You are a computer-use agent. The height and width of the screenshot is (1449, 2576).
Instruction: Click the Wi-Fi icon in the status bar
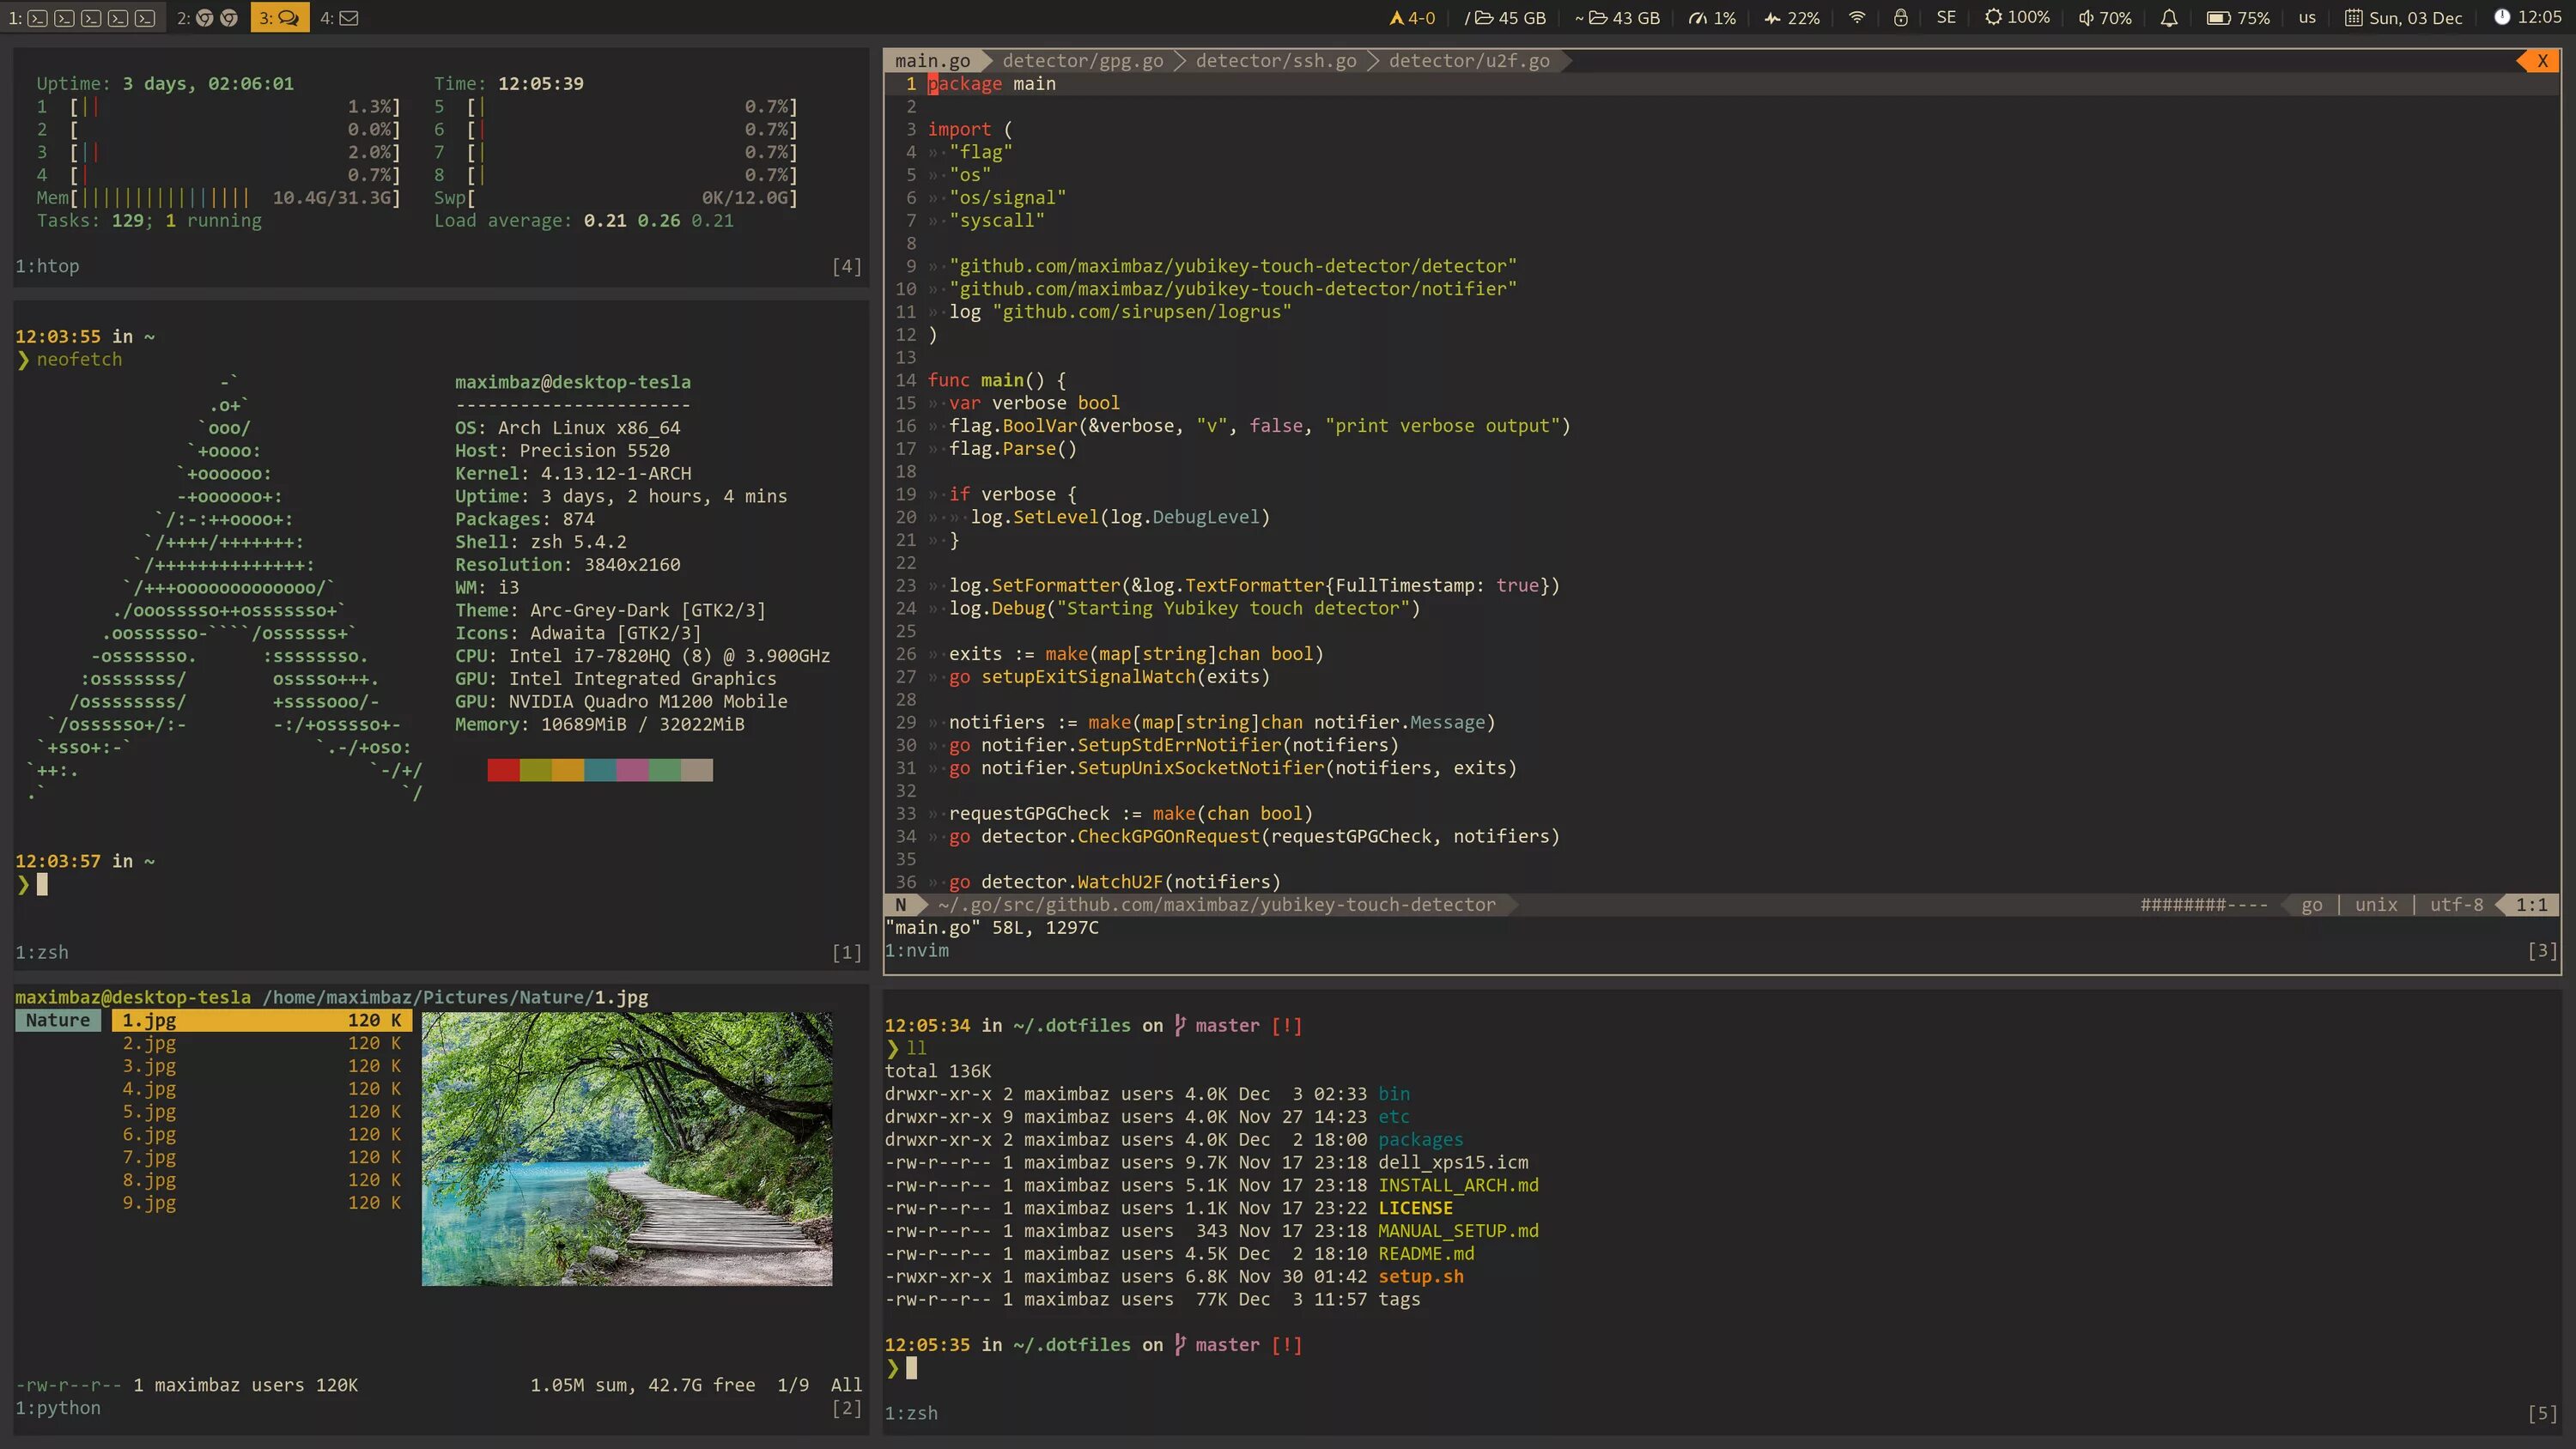1857,17
